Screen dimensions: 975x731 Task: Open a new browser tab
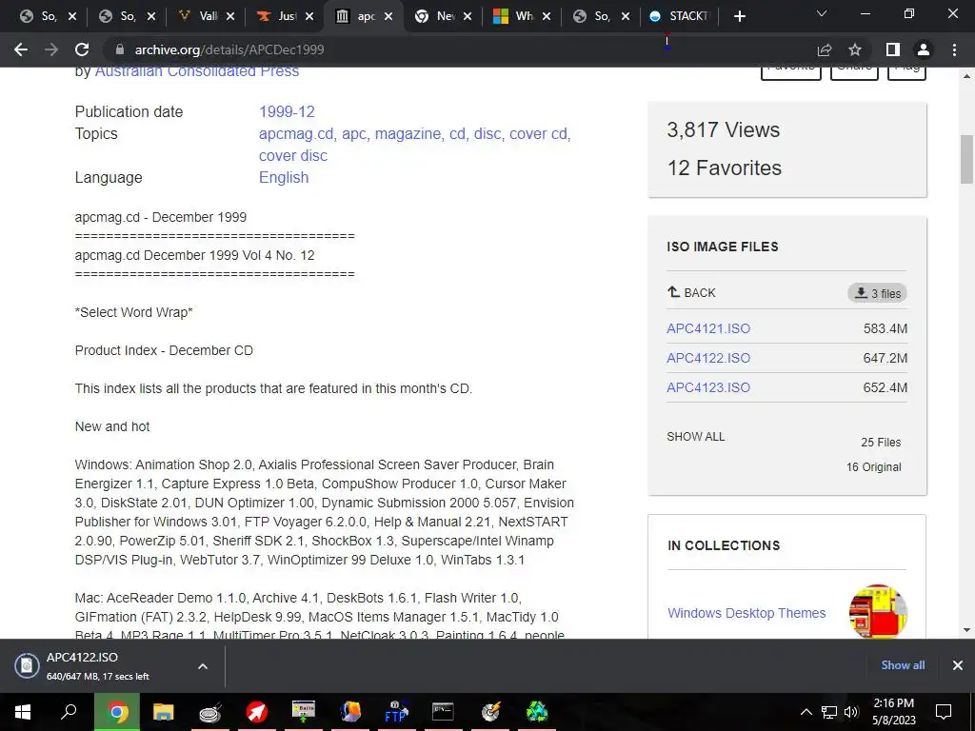[x=739, y=16]
